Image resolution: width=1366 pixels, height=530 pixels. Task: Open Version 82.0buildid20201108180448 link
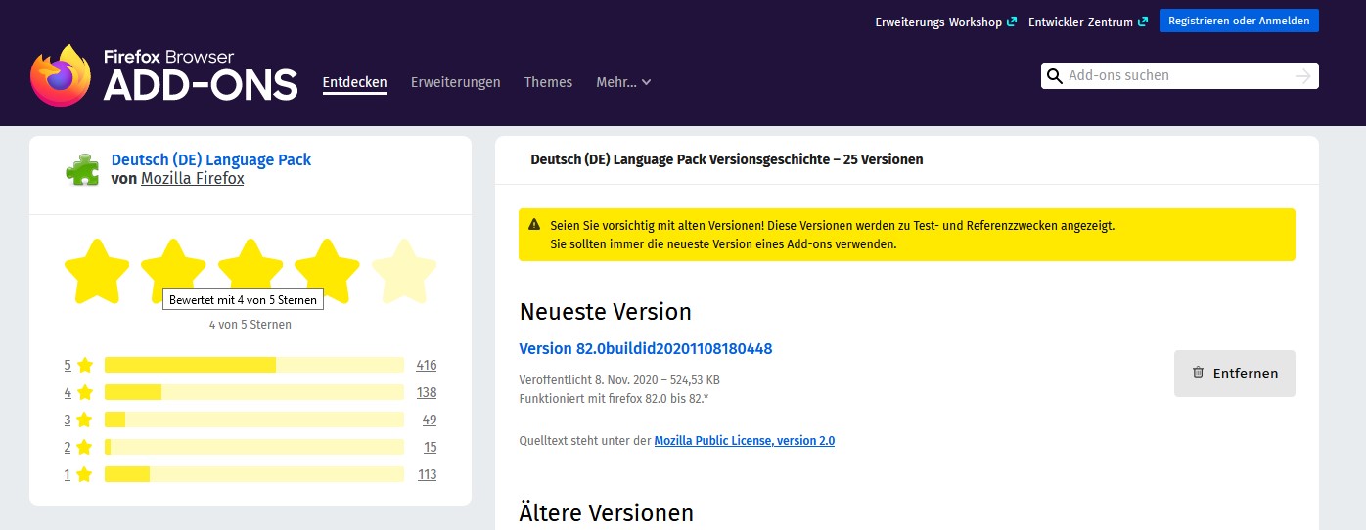[x=646, y=348]
